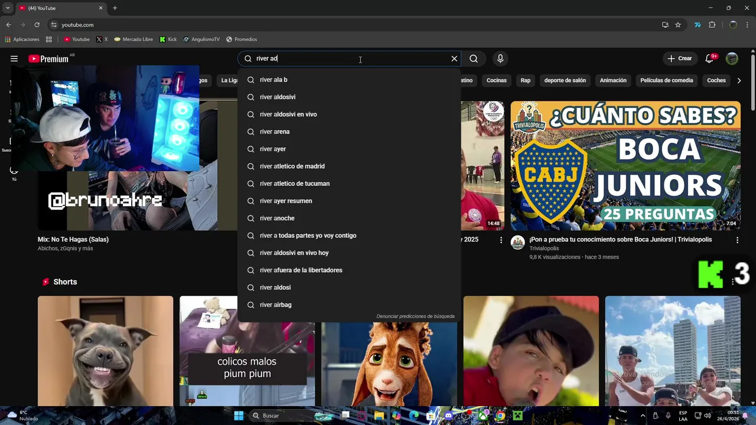The image size is (756, 425).
Task: Open the Windows Start menu
Action: [239, 416]
